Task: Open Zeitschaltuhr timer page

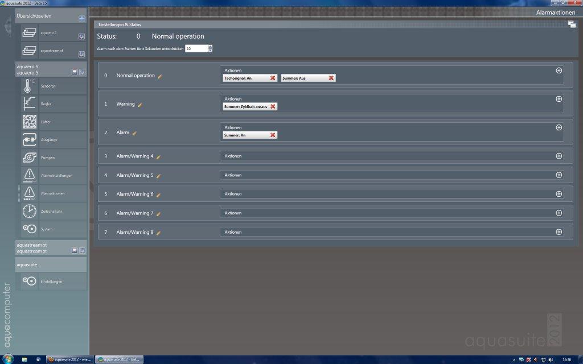Action: point(54,211)
